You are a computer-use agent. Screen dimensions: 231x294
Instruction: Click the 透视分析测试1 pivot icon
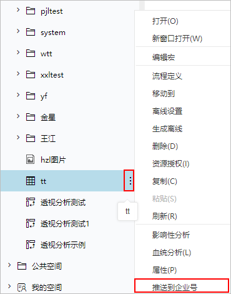(x=31, y=223)
